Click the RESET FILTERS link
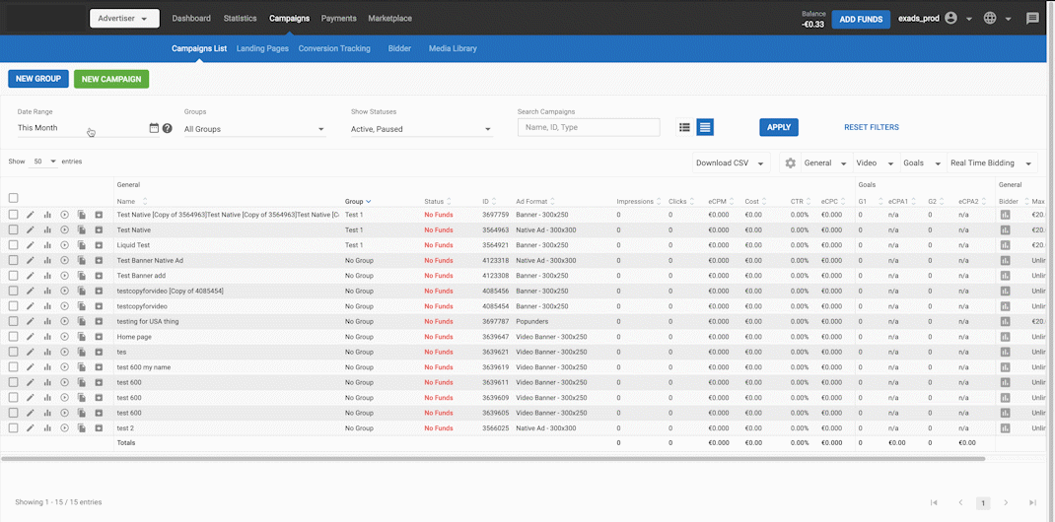1055x522 pixels. coord(871,127)
